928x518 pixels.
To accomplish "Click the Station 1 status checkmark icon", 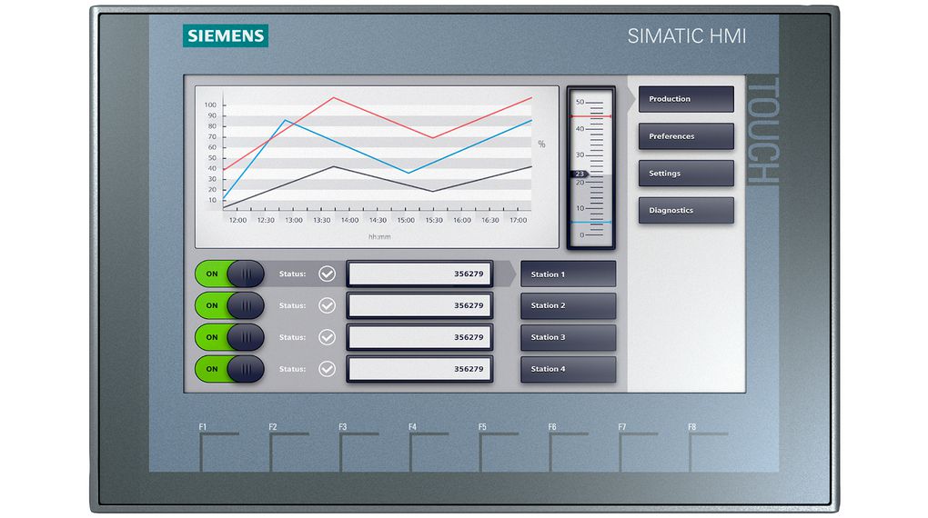I will point(327,274).
